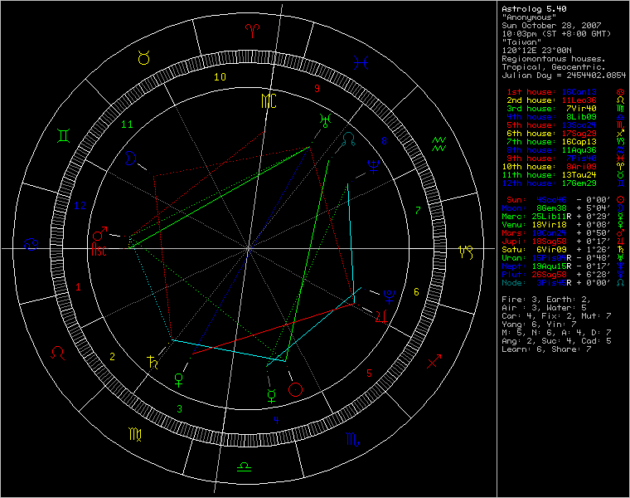Click the teal North Node glyph in the chart

349,139
